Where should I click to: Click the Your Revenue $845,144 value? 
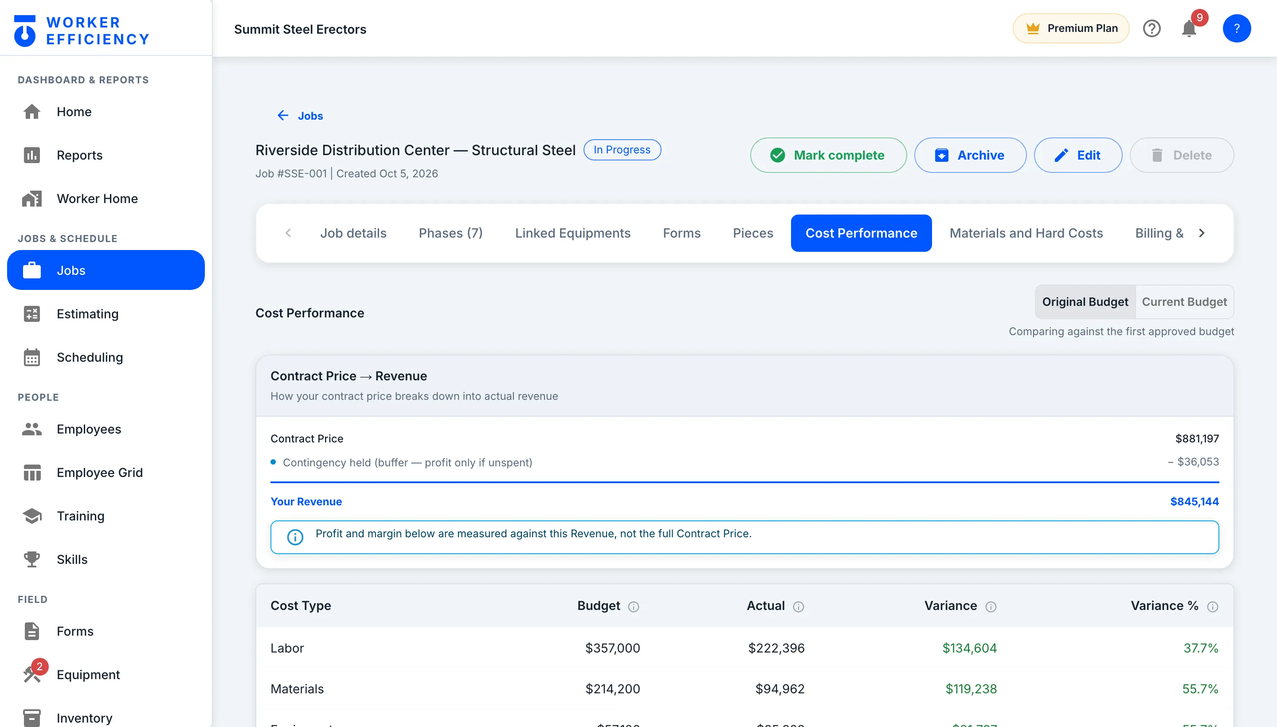click(x=1194, y=501)
